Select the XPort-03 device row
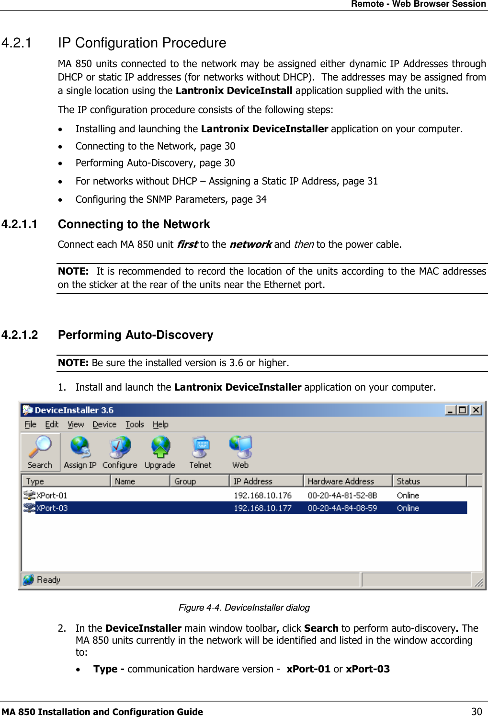This screenshot has width=488, height=717. 245,508
